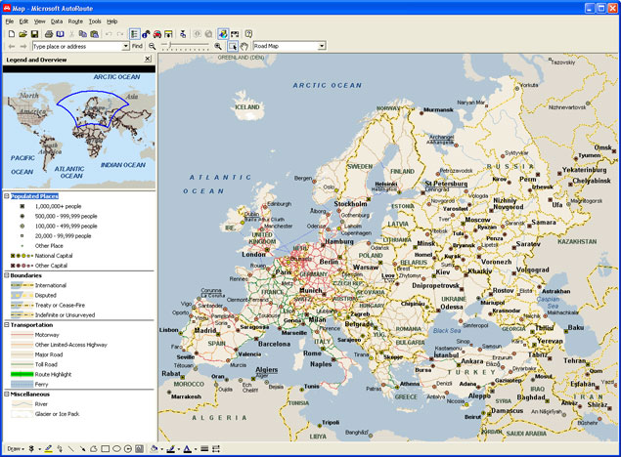Activate the Select arrow tool
This screenshot has width=621, height=457.
233,46
